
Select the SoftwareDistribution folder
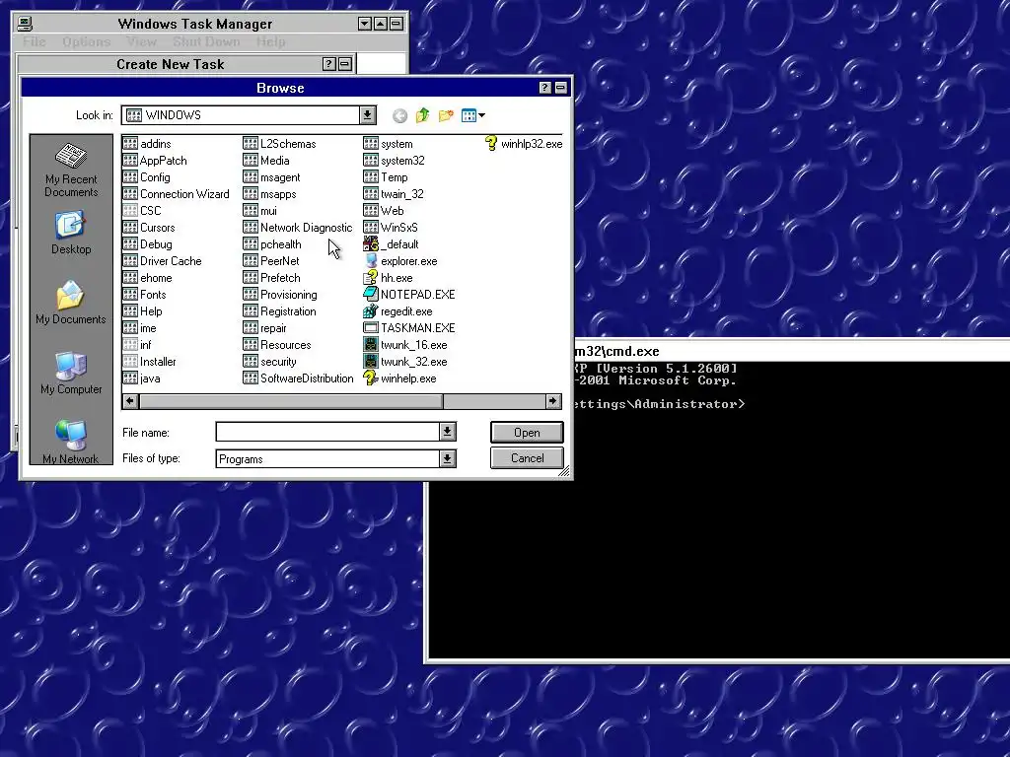(298, 378)
